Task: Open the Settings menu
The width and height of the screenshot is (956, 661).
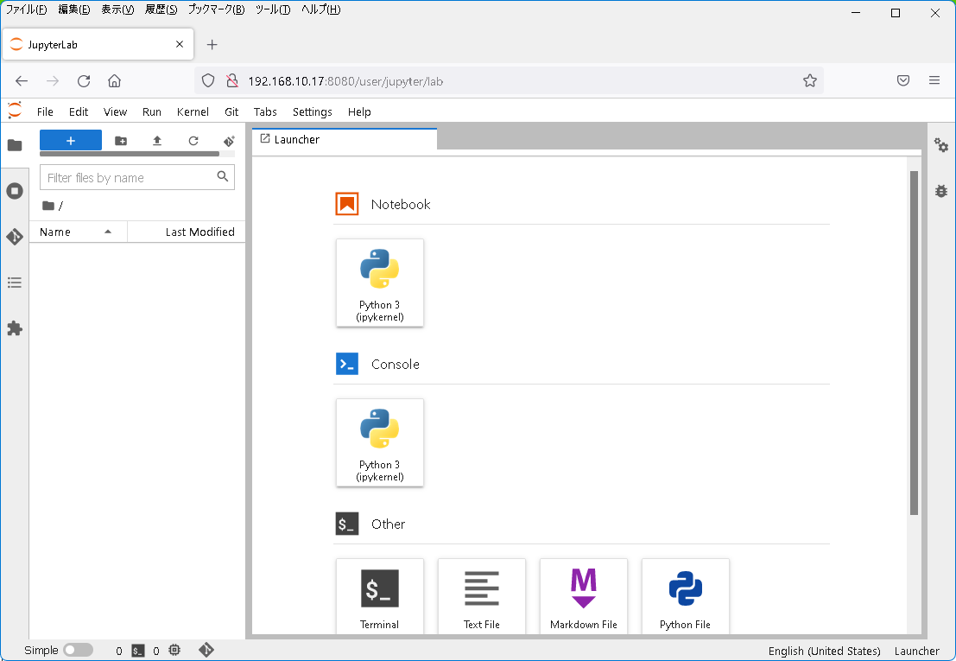Action: 312,111
